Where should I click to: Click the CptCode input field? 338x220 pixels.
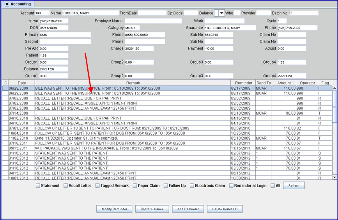pyautogui.click(x=191, y=13)
